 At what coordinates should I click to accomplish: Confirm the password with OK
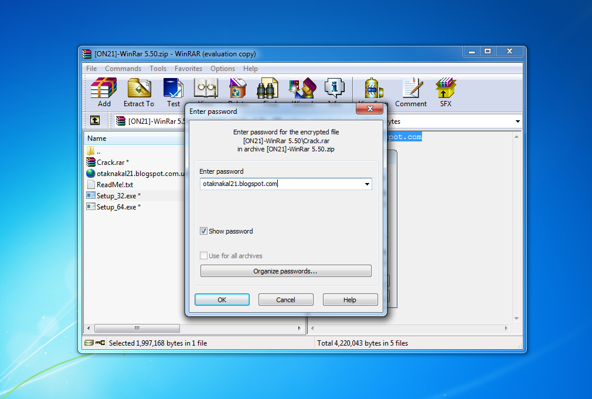[222, 299]
